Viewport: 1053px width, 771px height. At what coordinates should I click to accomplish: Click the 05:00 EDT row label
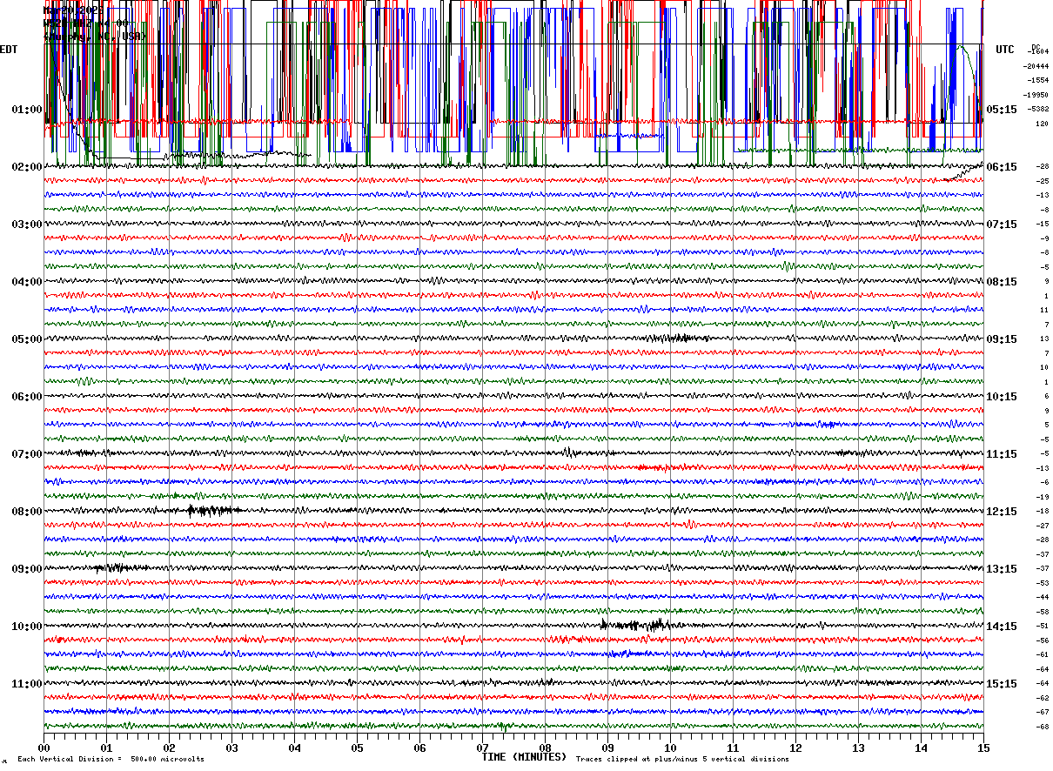point(26,339)
